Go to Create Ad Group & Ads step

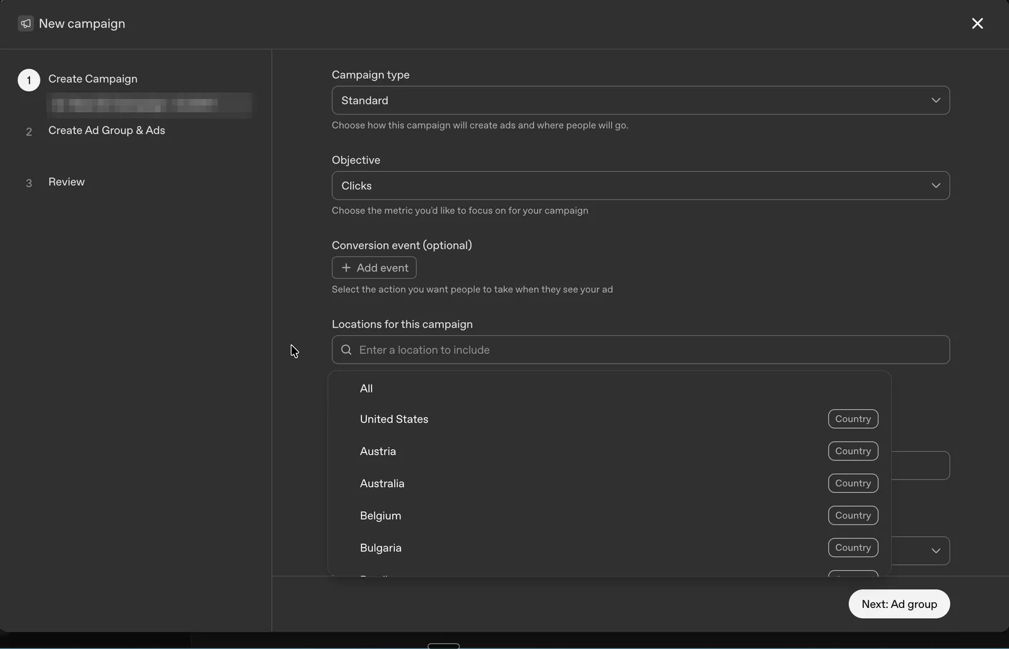coord(107,130)
